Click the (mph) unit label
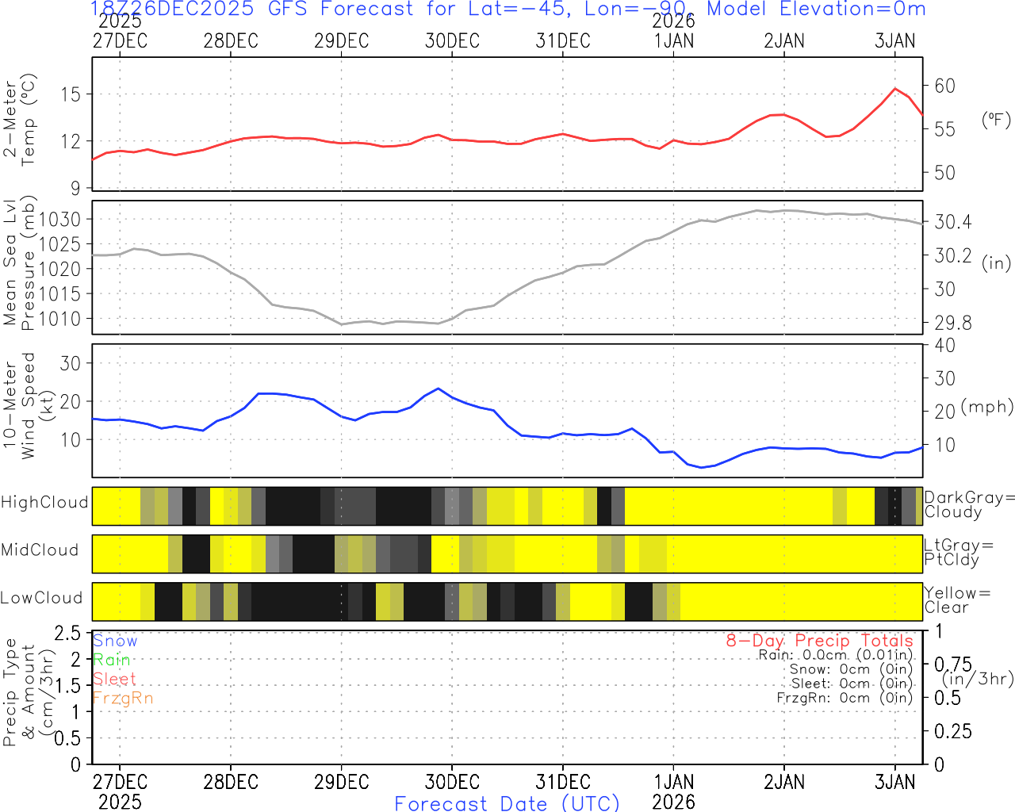The height and width of the screenshot is (812, 1015). click(987, 407)
